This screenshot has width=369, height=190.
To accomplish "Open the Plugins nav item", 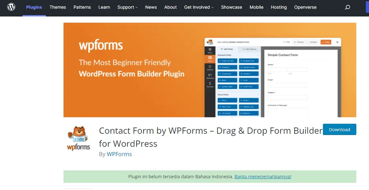I will (34, 7).
